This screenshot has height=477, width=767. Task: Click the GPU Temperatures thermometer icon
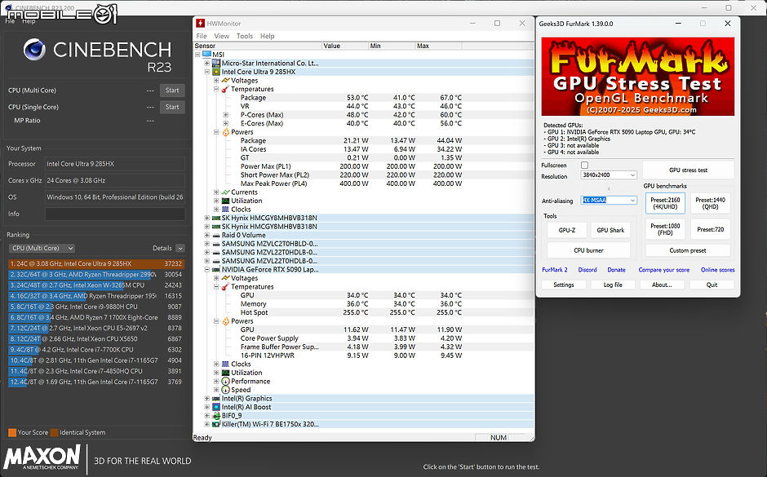click(x=225, y=287)
